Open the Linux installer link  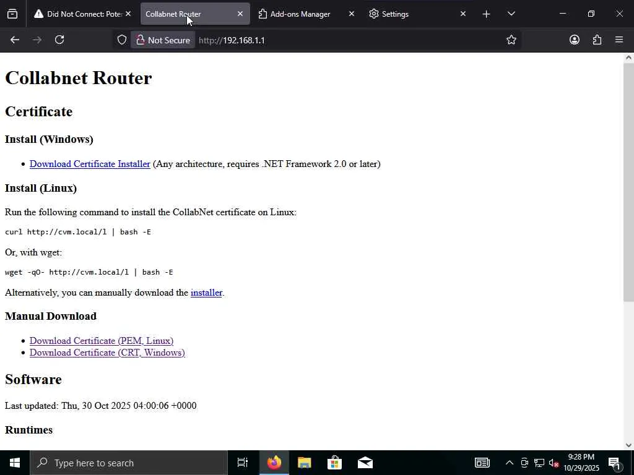click(x=206, y=293)
